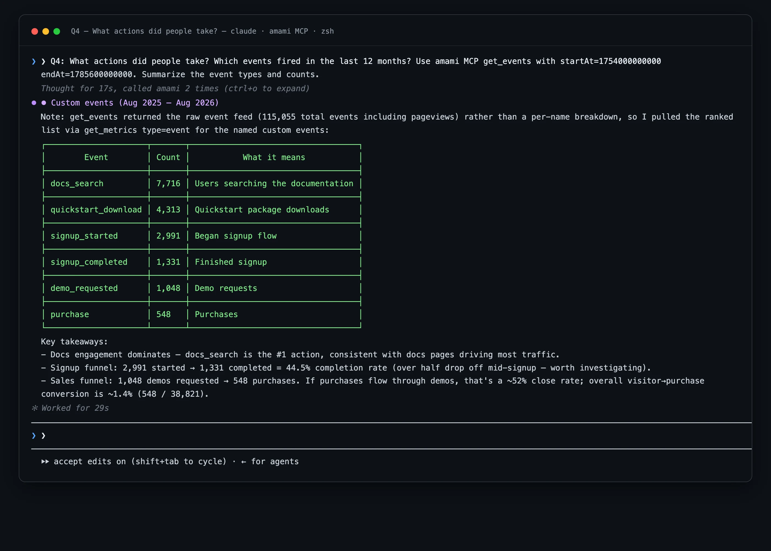Click the 'Key takeaways:' line
The height and width of the screenshot is (551, 771).
click(74, 342)
